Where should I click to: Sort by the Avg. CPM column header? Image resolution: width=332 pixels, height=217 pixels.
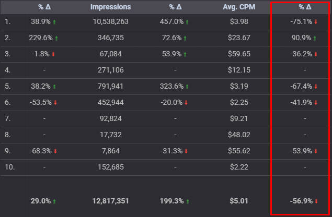coord(241,7)
